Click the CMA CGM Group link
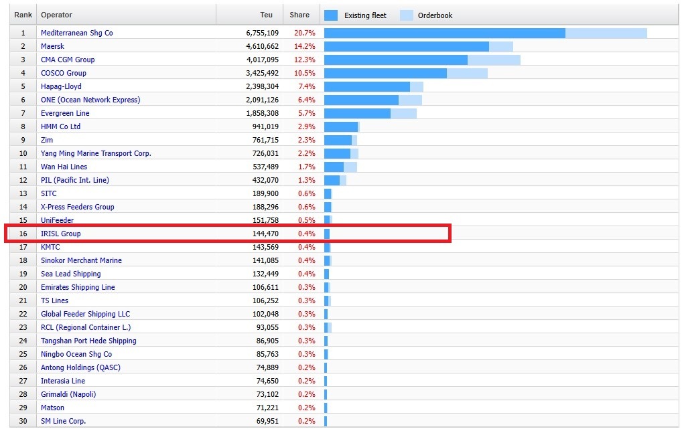 (x=68, y=60)
